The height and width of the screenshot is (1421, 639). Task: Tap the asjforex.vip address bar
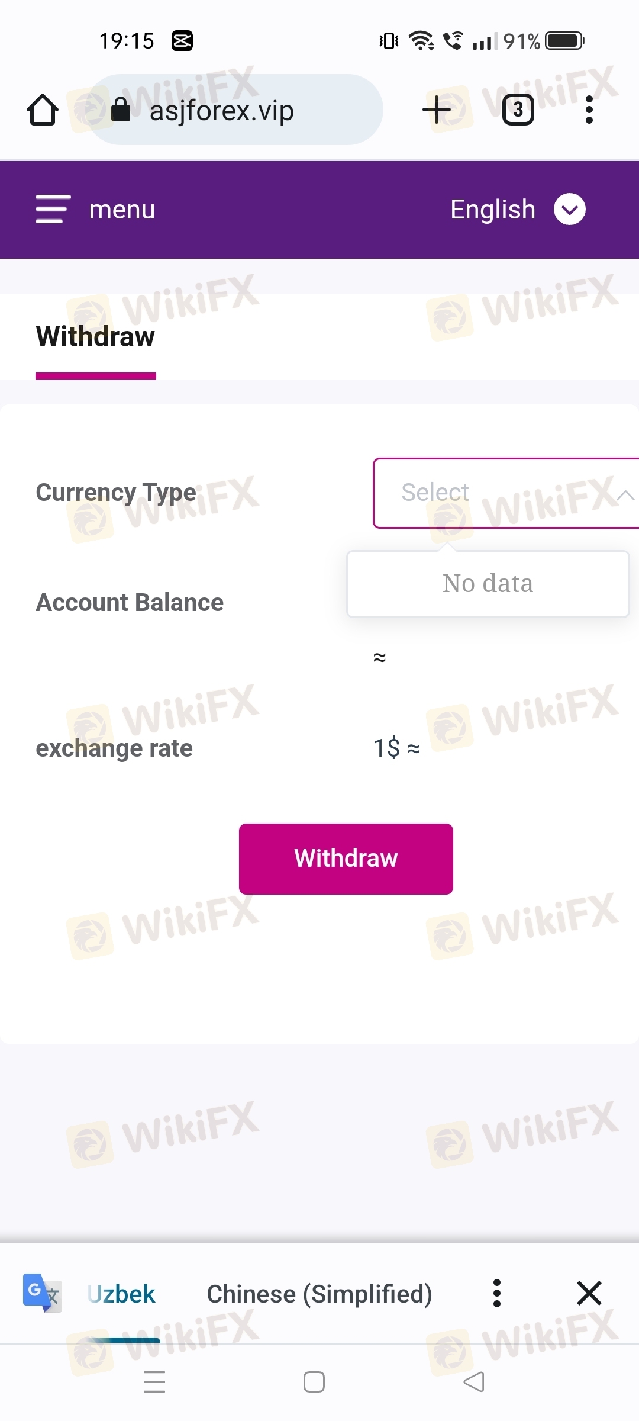click(x=237, y=110)
